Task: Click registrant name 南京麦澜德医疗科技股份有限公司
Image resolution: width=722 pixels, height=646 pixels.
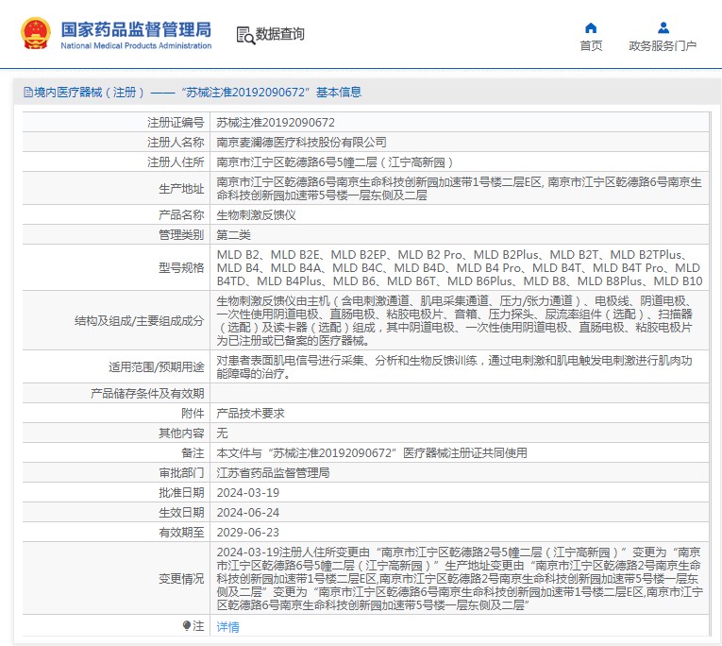Action: (301, 142)
